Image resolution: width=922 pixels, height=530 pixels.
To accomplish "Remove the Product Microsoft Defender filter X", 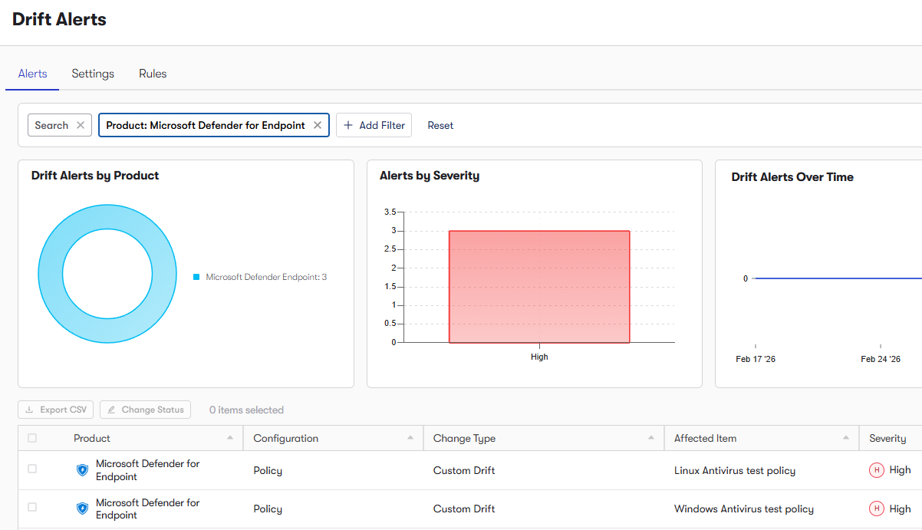I will pos(318,125).
